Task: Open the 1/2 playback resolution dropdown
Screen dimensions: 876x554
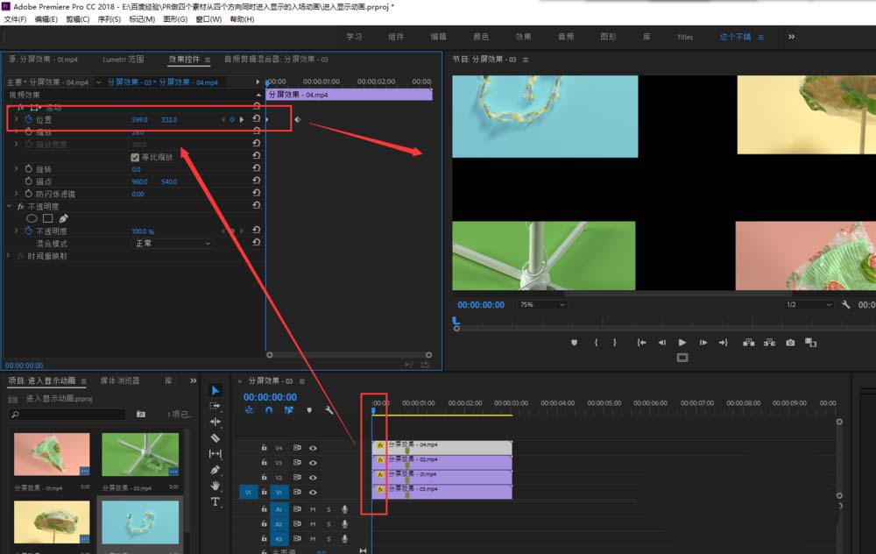Action: coord(809,304)
